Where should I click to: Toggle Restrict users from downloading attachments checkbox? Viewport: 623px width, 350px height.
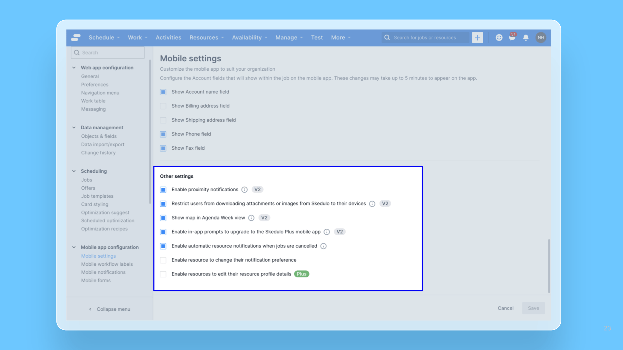click(x=163, y=204)
